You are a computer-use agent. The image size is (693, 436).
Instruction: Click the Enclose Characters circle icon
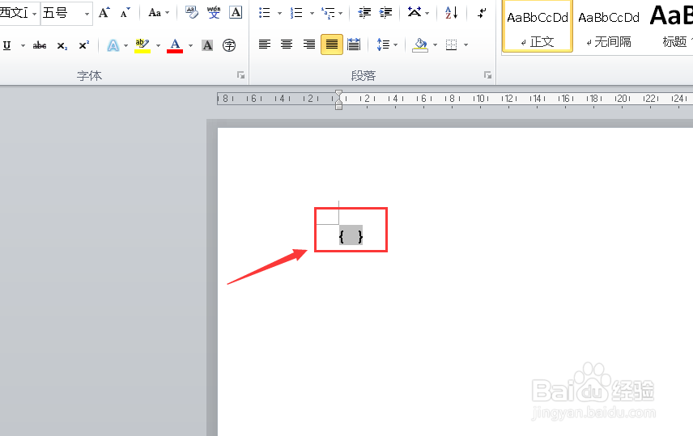(229, 45)
